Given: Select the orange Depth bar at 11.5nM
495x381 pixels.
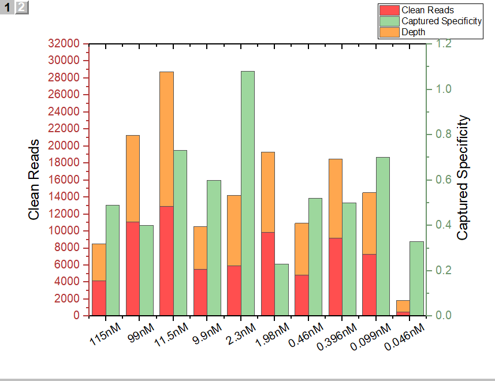Looking at the screenshot, I should 166,139.
